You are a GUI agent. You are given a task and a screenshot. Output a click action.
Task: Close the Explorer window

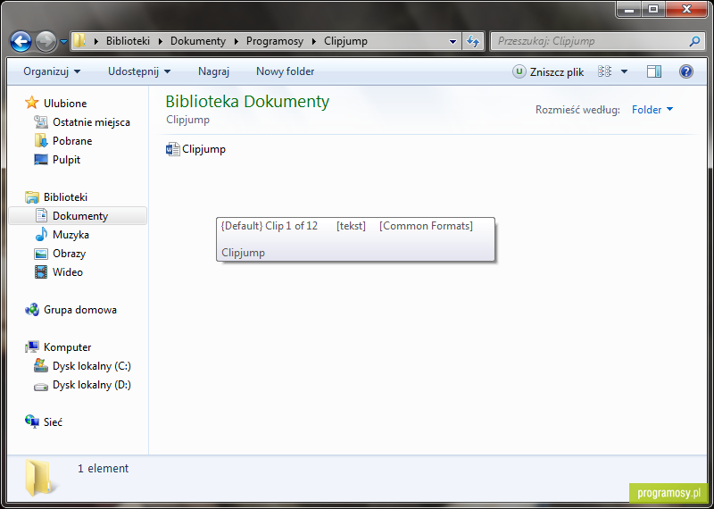tap(686, 9)
